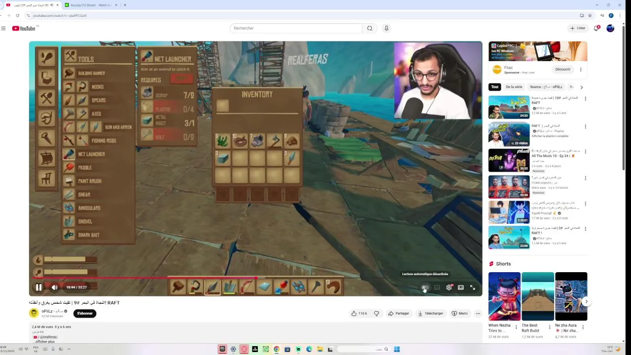631x355 pixels.
Task: Open the player settings gear
Action: (x=449, y=287)
